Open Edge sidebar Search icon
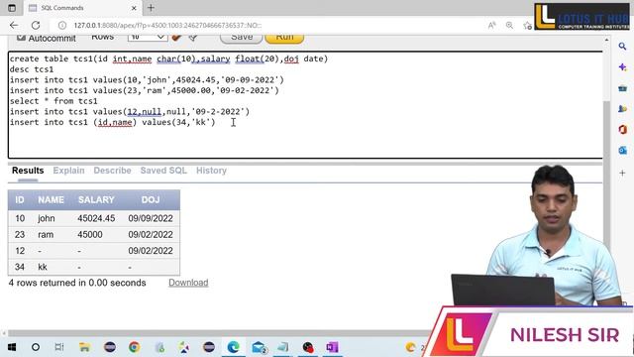Screen dimensions: 634x357 pos(622,47)
